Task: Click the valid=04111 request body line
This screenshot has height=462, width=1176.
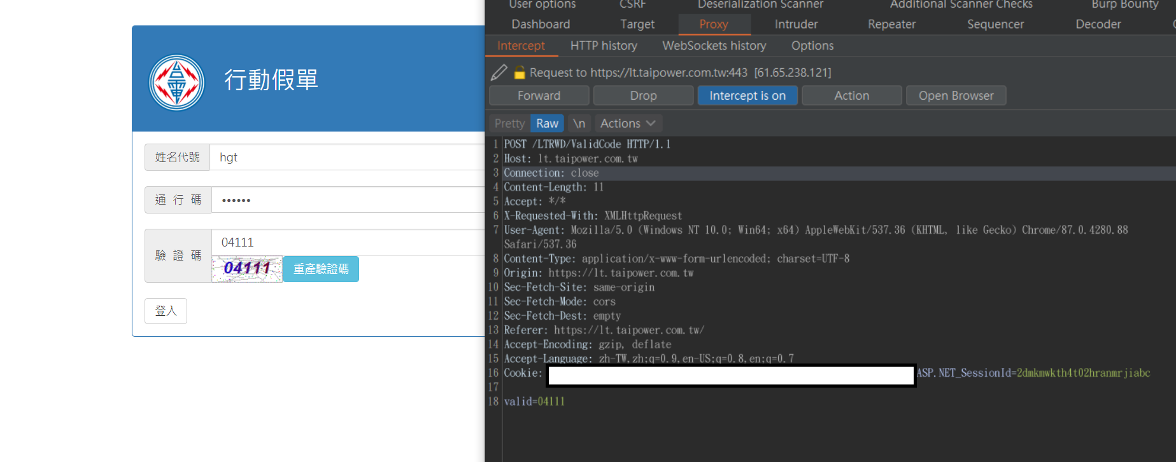Action: click(x=534, y=402)
